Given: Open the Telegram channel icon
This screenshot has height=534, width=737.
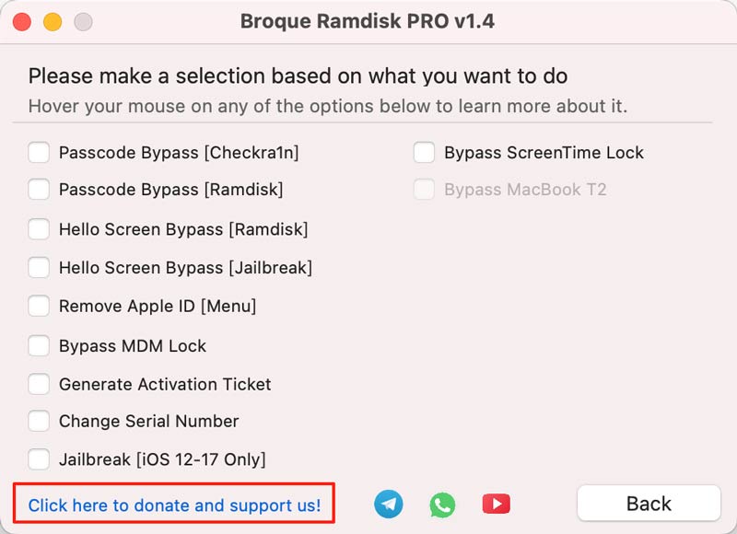Looking at the screenshot, I should [x=388, y=504].
